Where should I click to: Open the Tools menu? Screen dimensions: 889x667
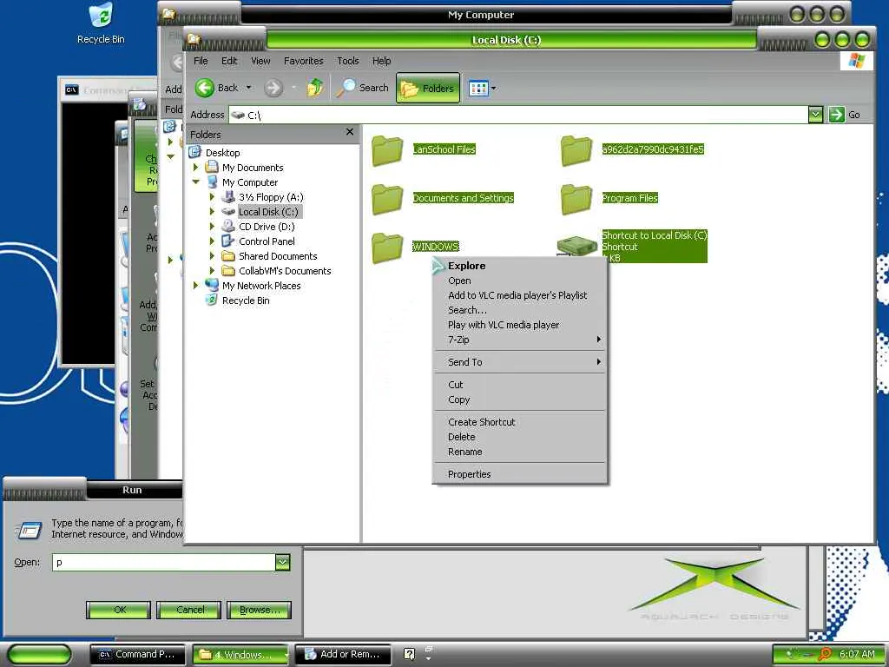click(347, 61)
